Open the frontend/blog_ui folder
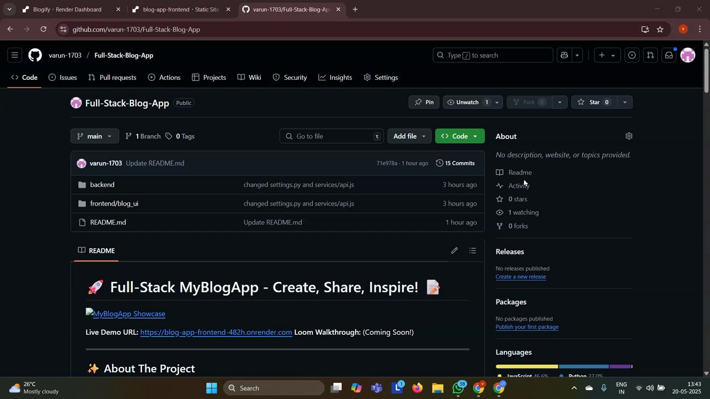The height and width of the screenshot is (399, 710). tap(114, 203)
